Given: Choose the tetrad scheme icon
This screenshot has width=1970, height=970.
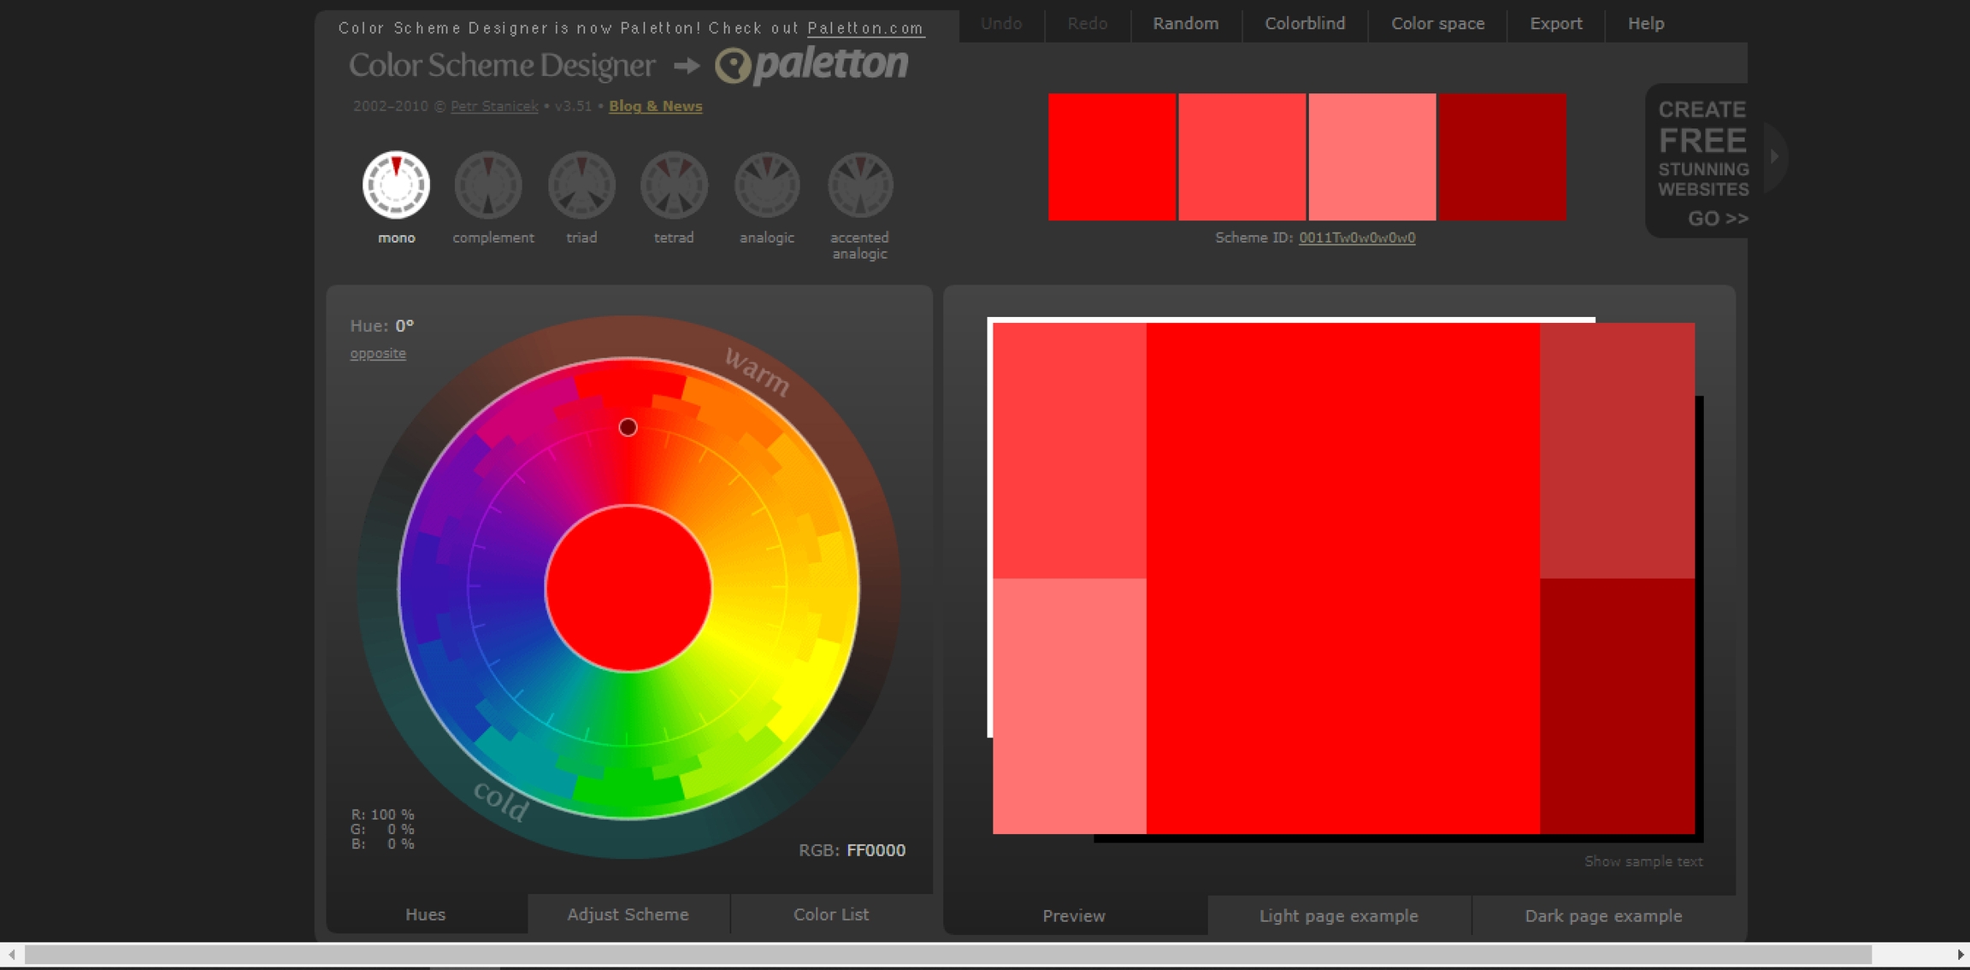Looking at the screenshot, I should coord(674,185).
